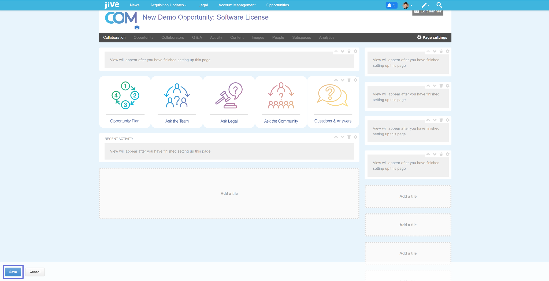Move the icon-links tile row down
Screen dimensions: 549x281
click(x=342, y=80)
